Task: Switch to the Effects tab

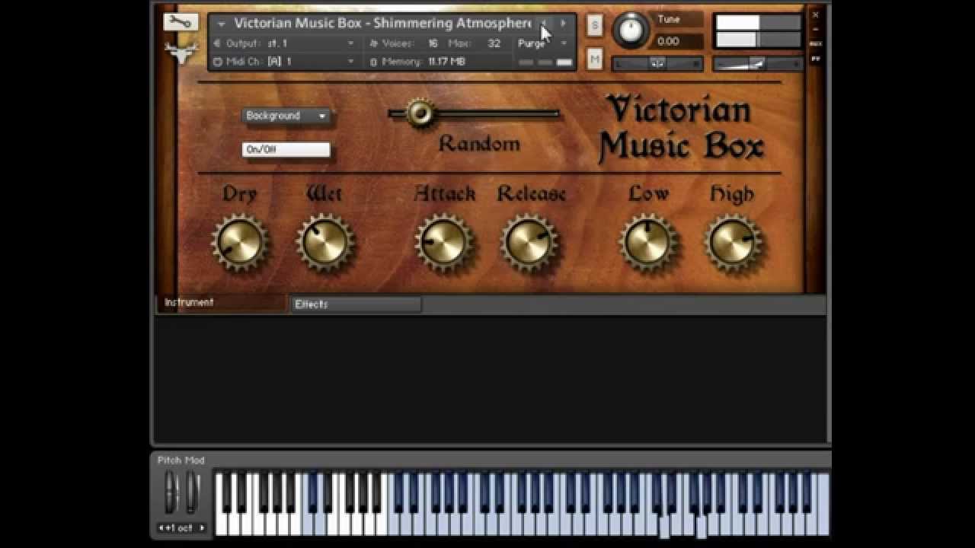Action: 356,304
